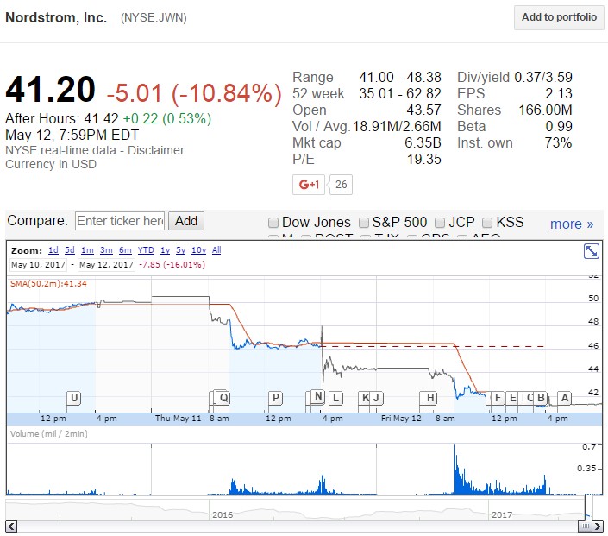The height and width of the screenshot is (536, 608).
Task: Click the Mkt cap value 6.35B
Action: click(x=423, y=142)
